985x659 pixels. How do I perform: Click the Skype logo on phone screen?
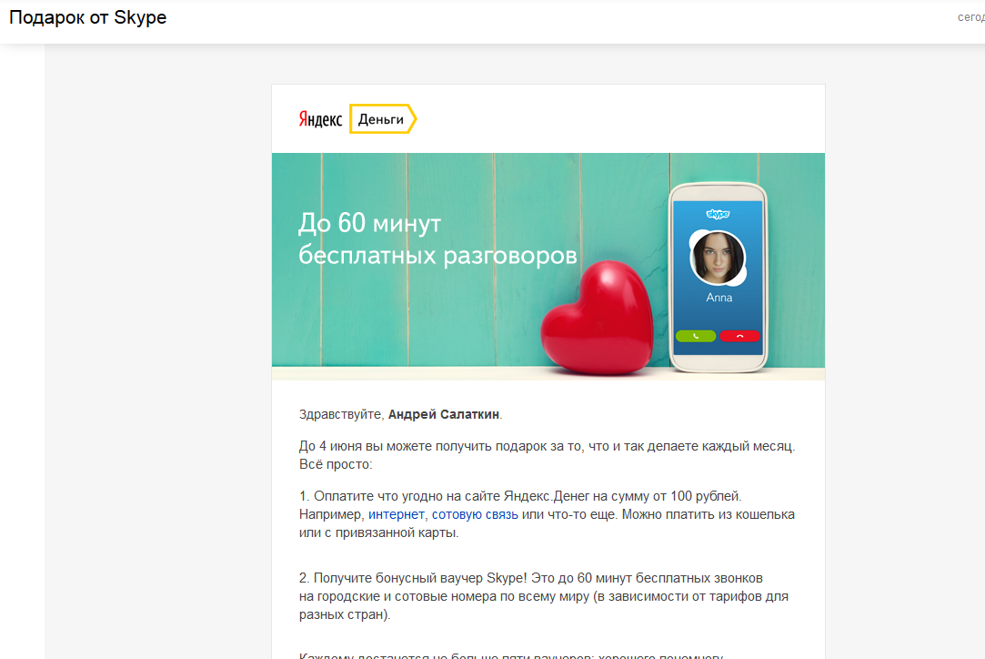(x=718, y=214)
